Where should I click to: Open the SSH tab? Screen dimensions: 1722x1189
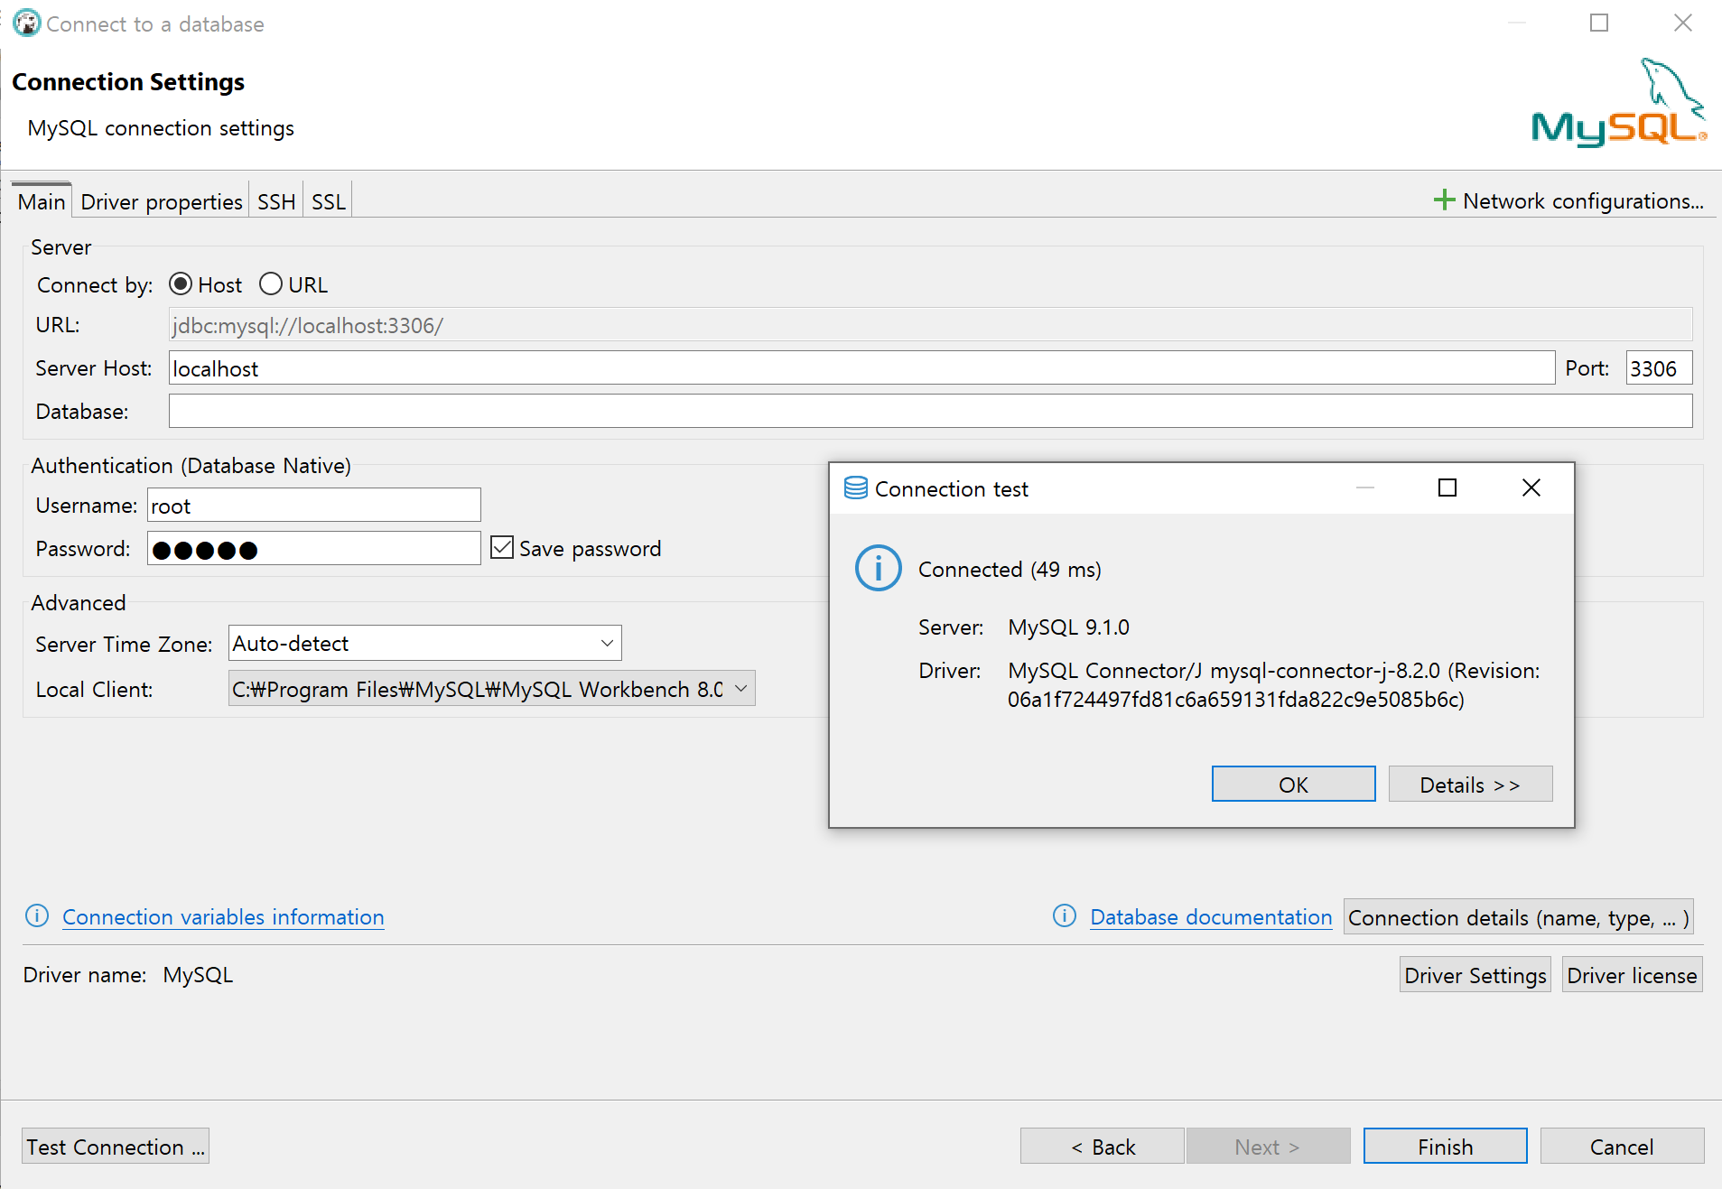point(276,201)
